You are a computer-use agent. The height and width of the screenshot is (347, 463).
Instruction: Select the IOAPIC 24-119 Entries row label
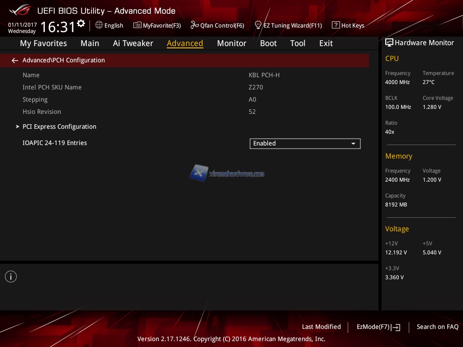pos(55,143)
